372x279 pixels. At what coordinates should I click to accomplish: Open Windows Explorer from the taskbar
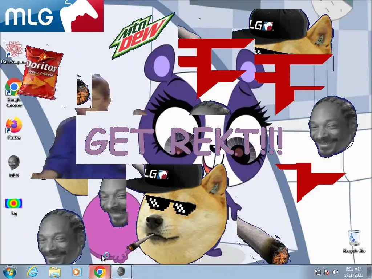55,272
